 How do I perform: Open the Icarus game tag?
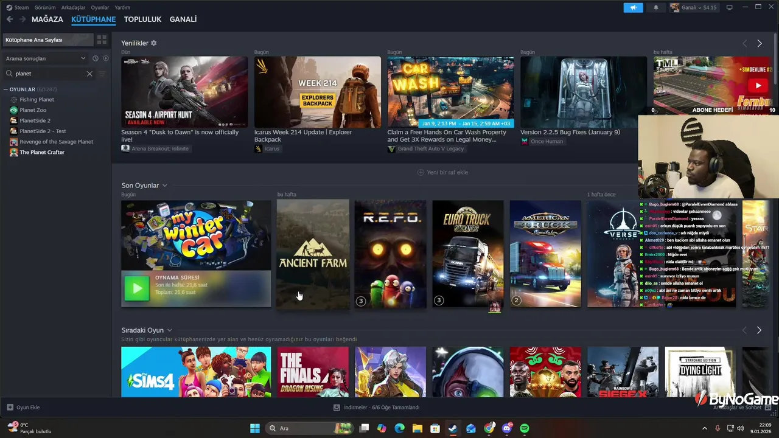[x=267, y=148]
